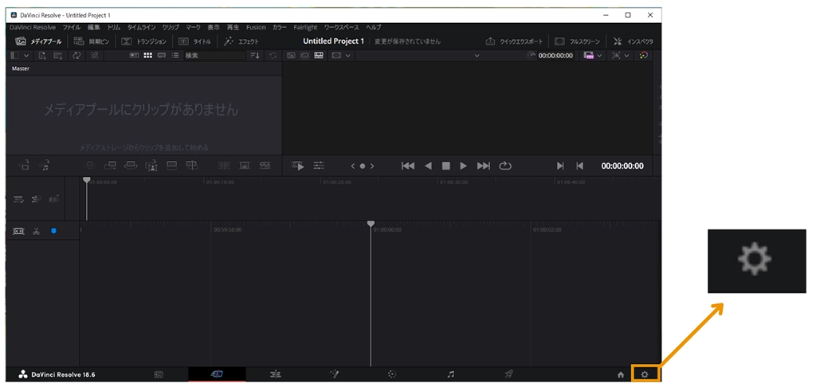Viewport: 816px width, 387px height.
Task: Stop playback
Action: pos(446,166)
